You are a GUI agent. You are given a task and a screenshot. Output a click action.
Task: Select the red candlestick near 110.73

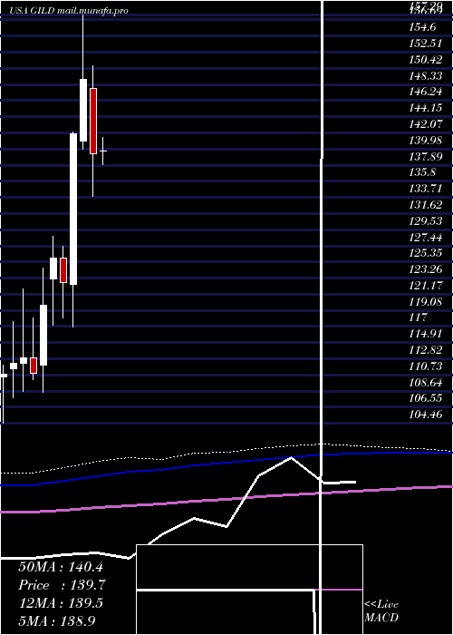34,366
